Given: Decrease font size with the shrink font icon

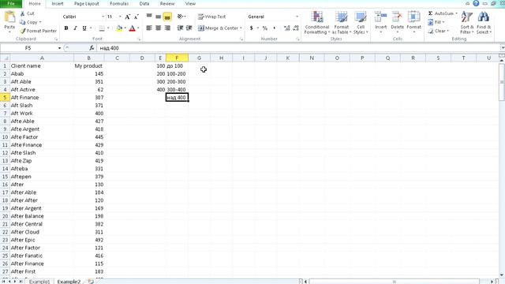Looking at the screenshot, I should point(137,17).
